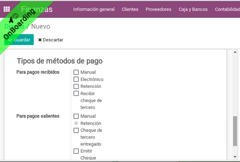Check the Electrónico payment method

point(76,79)
